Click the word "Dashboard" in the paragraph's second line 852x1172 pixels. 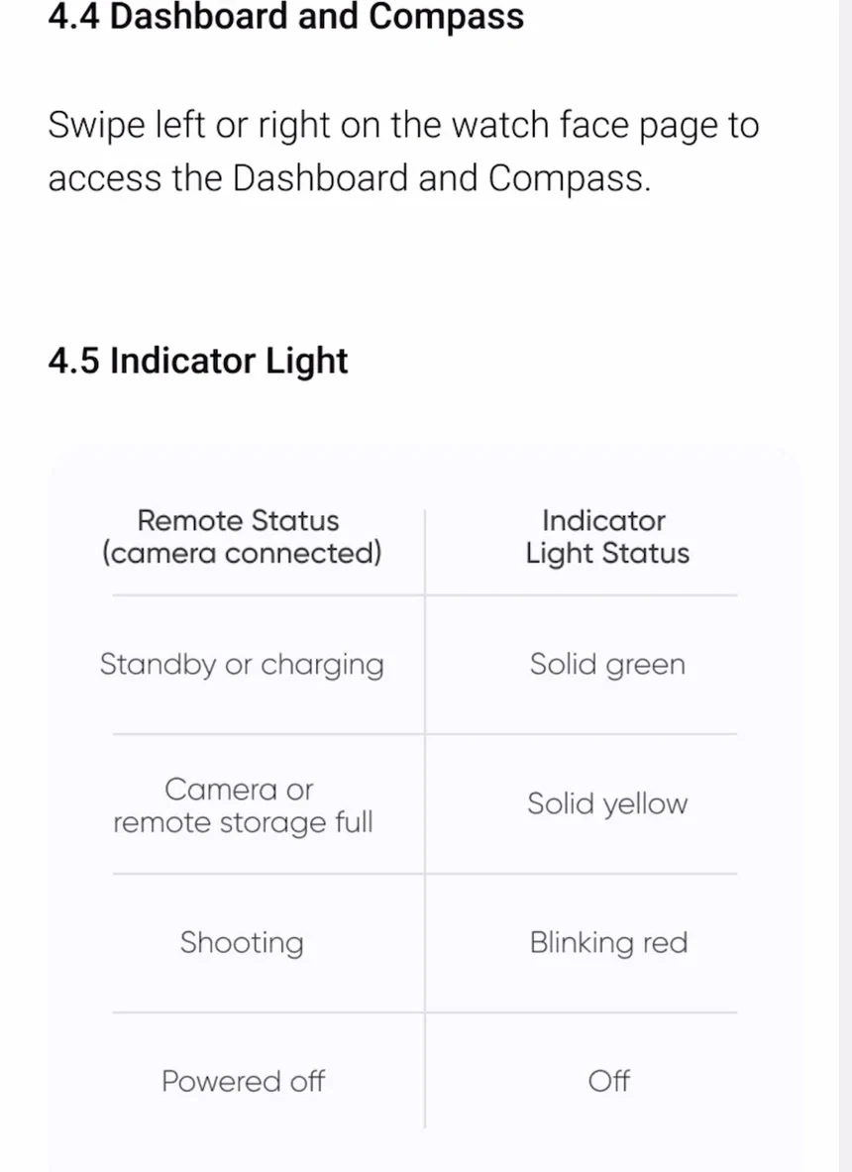click(x=320, y=178)
